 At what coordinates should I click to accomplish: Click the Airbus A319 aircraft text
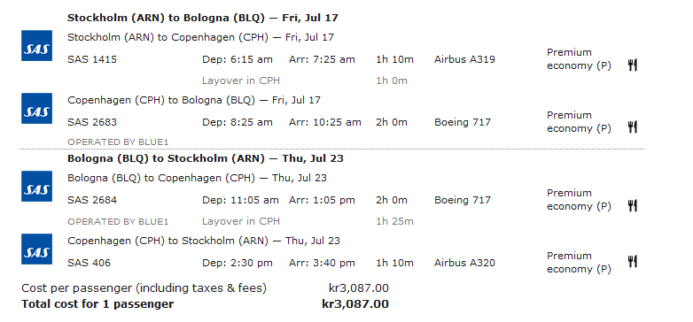tap(464, 59)
